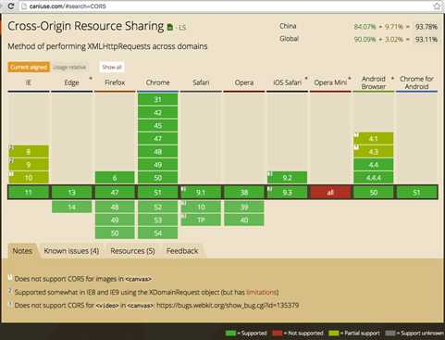Screen dimensions: 445x340
Task: Select the Android Browser 4.1 cell
Action: (374, 138)
